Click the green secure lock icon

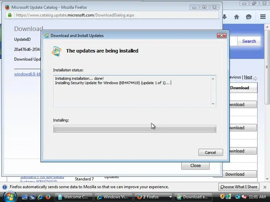[x=10, y=15]
